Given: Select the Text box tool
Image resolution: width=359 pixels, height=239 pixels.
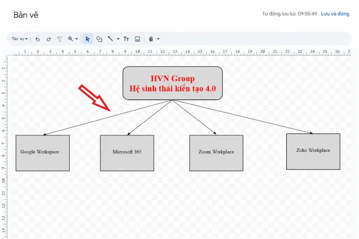Looking at the screenshot, I should 126,39.
